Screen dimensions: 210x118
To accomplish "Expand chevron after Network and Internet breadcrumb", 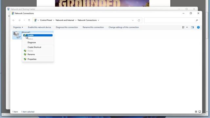I will (x=76, y=20).
